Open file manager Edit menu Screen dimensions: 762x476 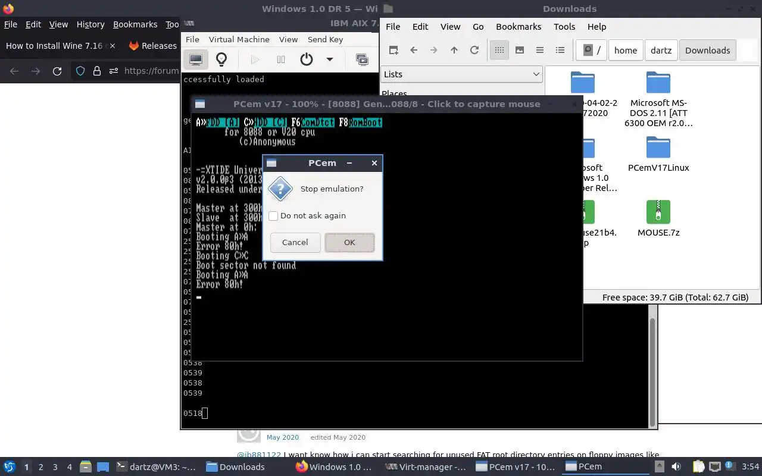420,27
